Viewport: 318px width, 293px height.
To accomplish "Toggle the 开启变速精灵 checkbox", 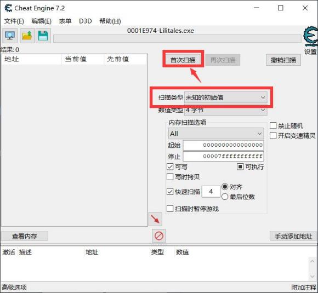I will point(273,136).
